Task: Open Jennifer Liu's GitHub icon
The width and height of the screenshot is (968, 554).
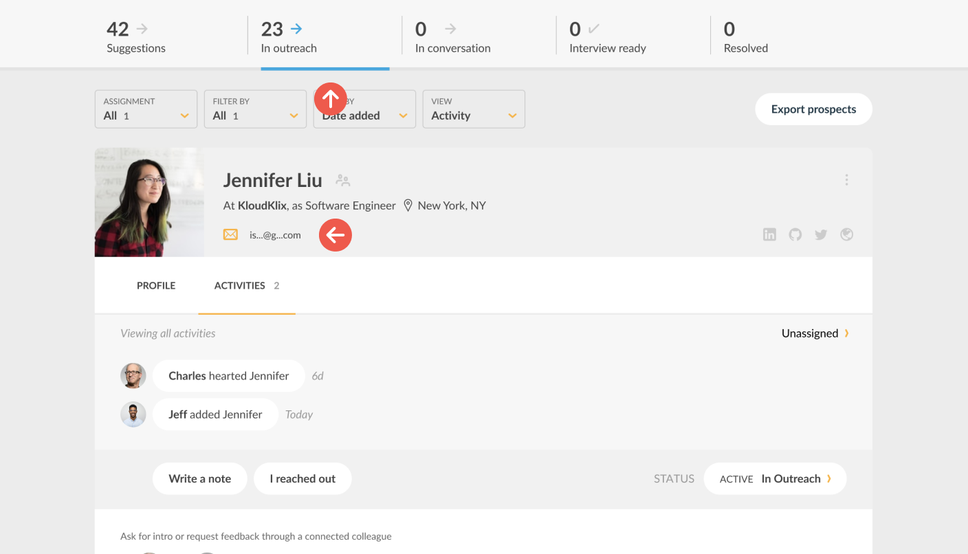Action: pyautogui.click(x=795, y=234)
